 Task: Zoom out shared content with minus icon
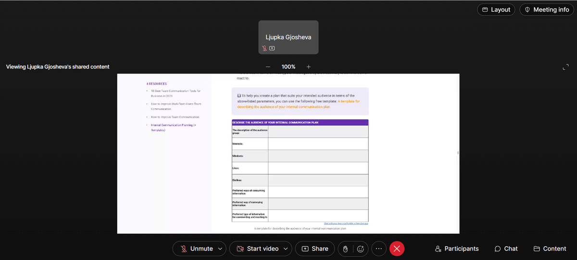point(268,67)
